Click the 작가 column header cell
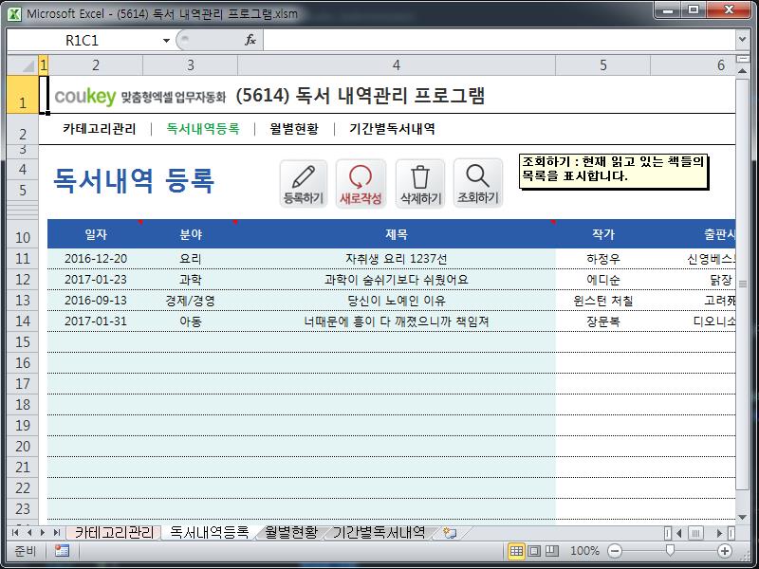This screenshot has height=569, width=759. 603,234
